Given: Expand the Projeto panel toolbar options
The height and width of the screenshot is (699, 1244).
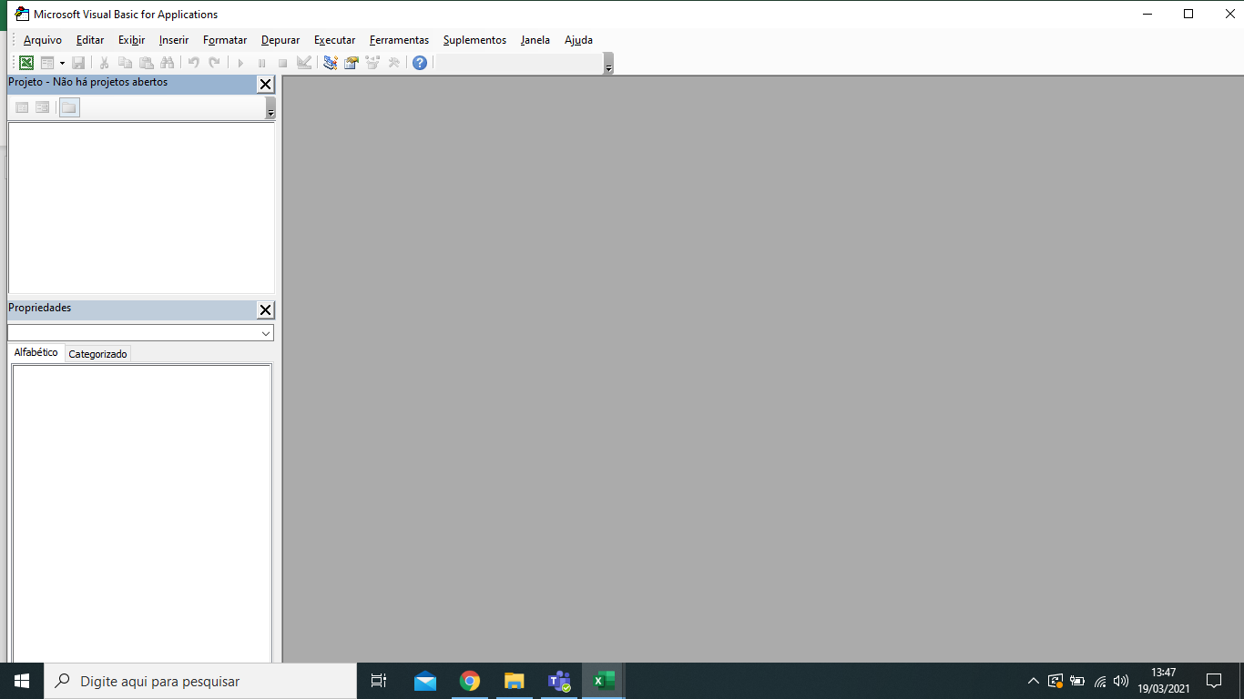Looking at the screenshot, I should click(x=270, y=108).
